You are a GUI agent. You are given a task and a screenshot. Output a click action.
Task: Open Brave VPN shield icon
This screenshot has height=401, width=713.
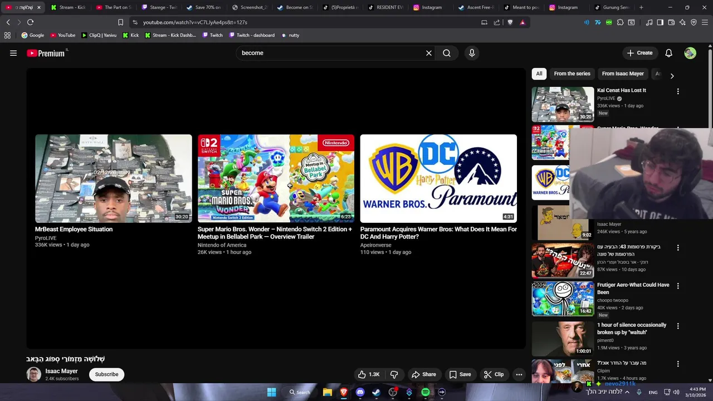pos(694,22)
